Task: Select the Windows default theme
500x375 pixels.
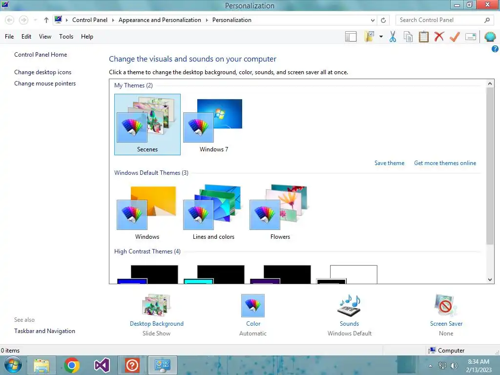Action: pyautogui.click(x=147, y=212)
